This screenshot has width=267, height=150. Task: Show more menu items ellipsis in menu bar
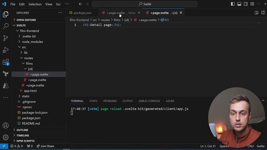(x=67, y=4)
